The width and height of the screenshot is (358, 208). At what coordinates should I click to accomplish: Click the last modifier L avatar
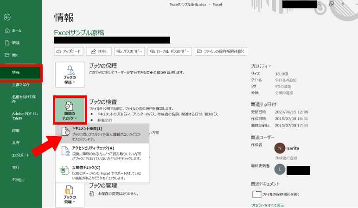(x=280, y=170)
